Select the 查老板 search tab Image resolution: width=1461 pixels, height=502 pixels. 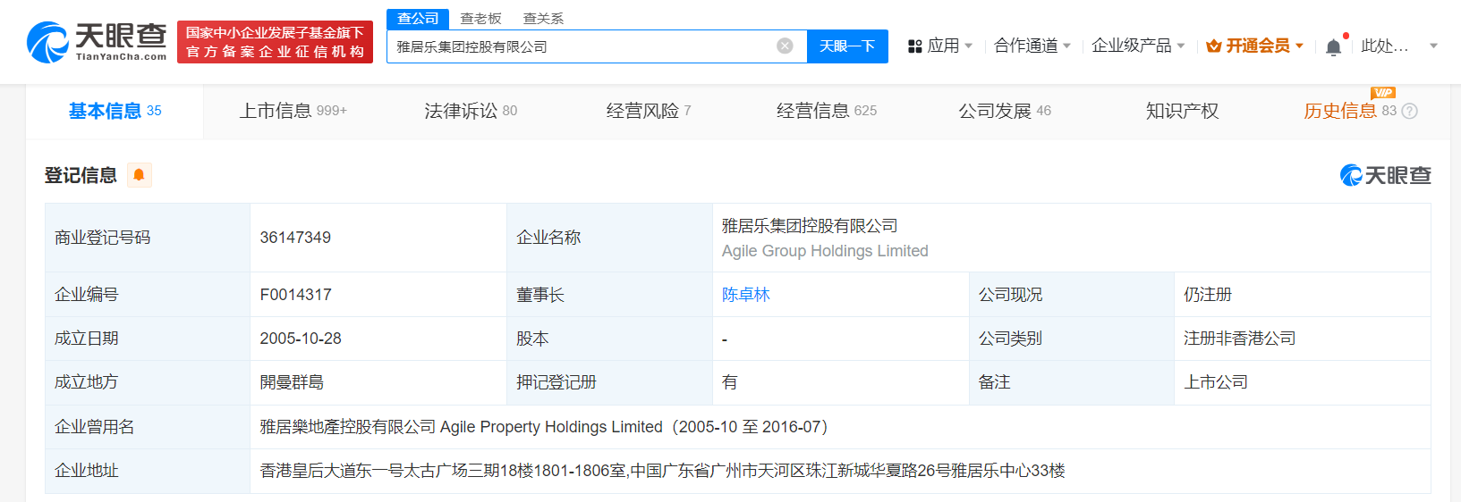(480, 19)
